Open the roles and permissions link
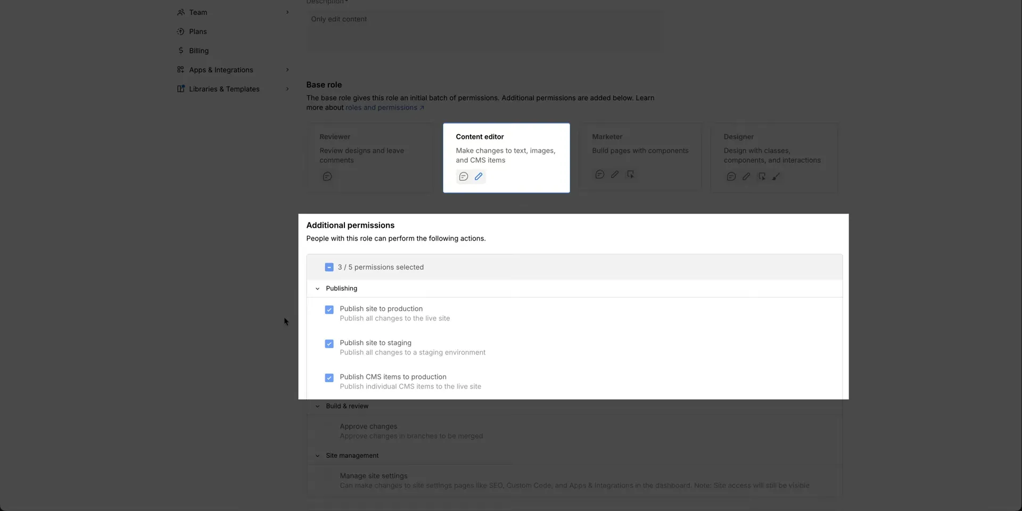The height and width of the screenshot is (511, 1022). pyautogui.click(x=384, y=108)
